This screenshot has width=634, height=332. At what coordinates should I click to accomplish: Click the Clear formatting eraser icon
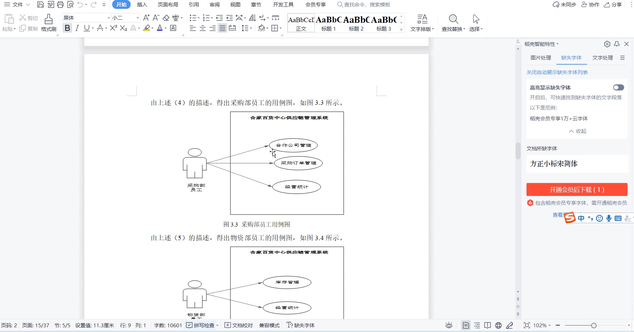click(x=166, y=18)
